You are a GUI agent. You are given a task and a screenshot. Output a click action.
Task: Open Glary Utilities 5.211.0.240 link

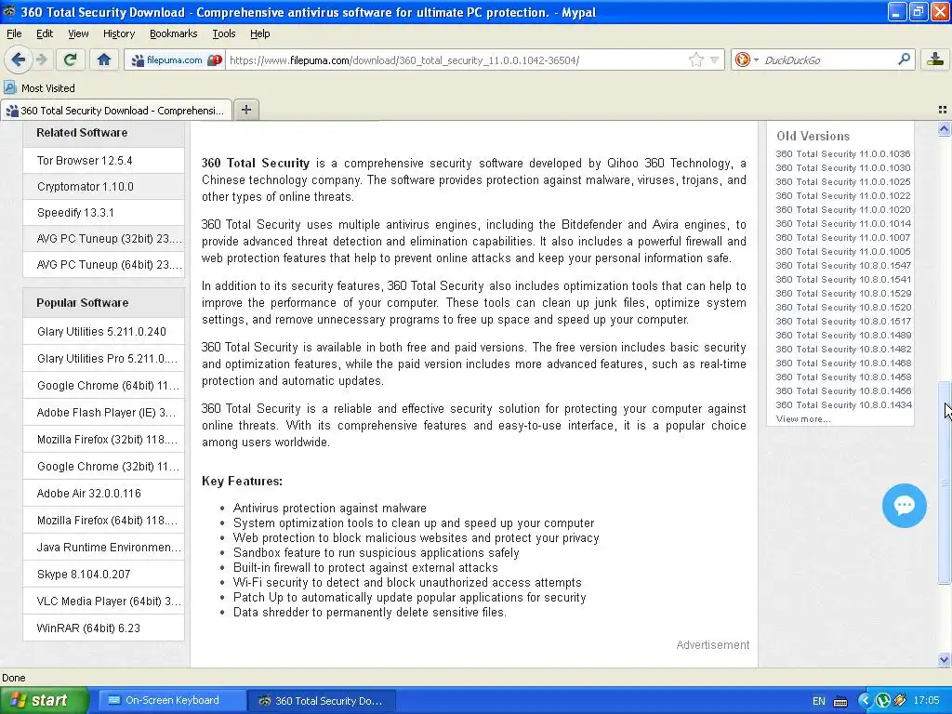click(x=103, y=332)
